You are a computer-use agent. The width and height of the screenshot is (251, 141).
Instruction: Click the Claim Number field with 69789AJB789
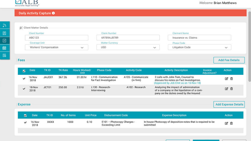pos(128,38)
